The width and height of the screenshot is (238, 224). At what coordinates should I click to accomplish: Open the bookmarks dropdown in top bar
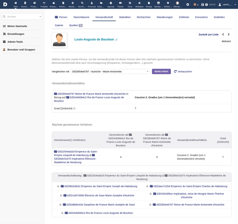[x=196, y=4]
